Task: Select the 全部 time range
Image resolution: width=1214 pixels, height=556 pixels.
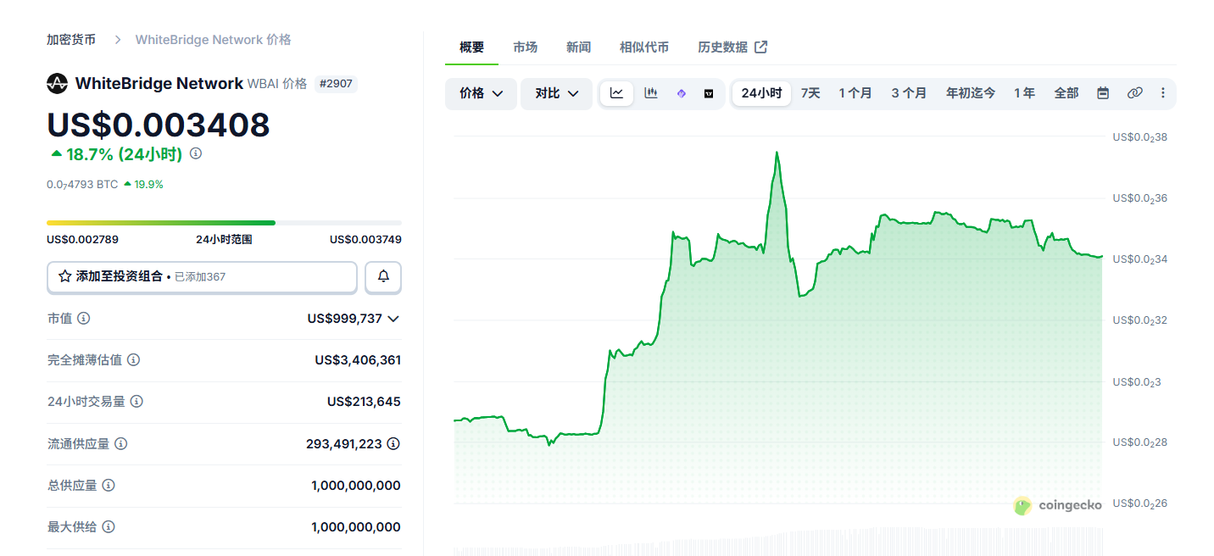Action: (1066, 93)
